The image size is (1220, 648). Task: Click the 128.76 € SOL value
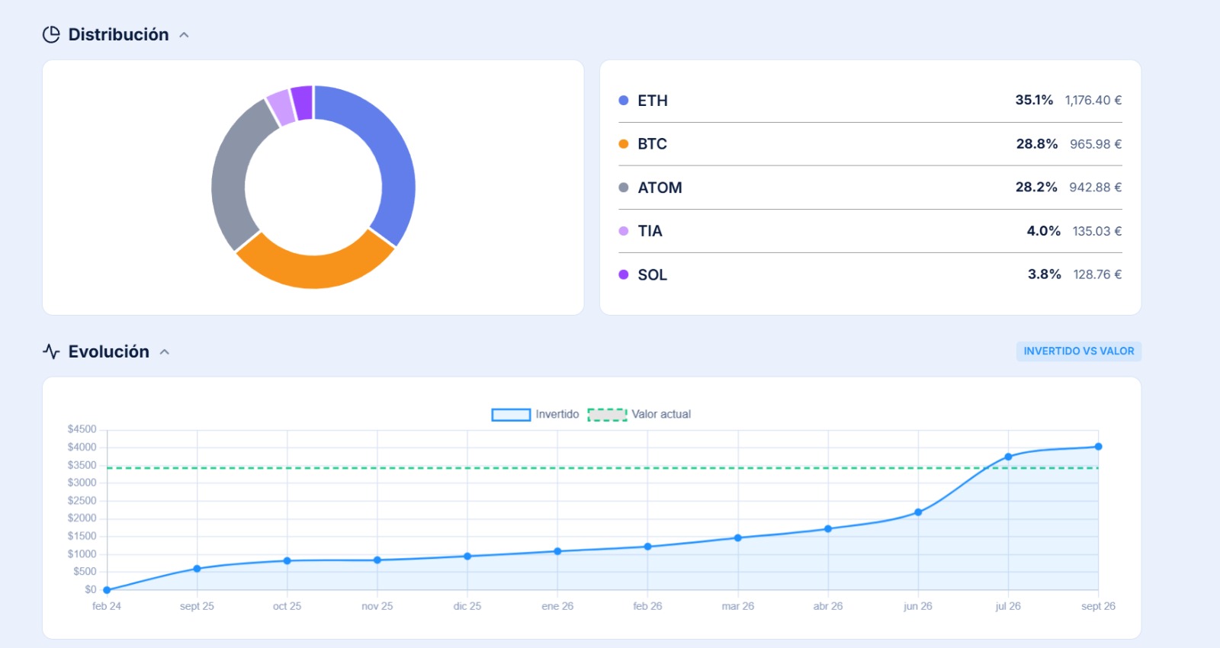pyautogui.click(x=1097, y=274)
